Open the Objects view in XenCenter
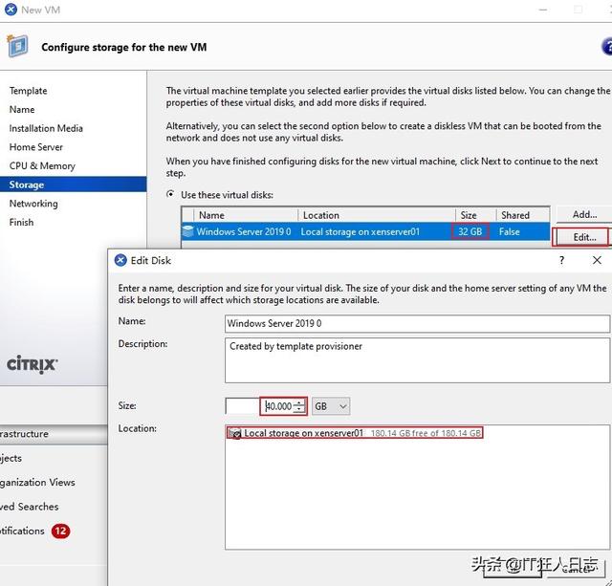612x586 pixels. point(11,458)
